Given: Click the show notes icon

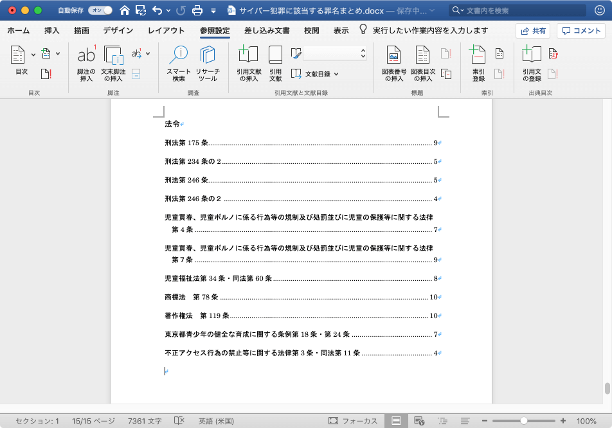Looking at the screenshot, I should [136, 74].
